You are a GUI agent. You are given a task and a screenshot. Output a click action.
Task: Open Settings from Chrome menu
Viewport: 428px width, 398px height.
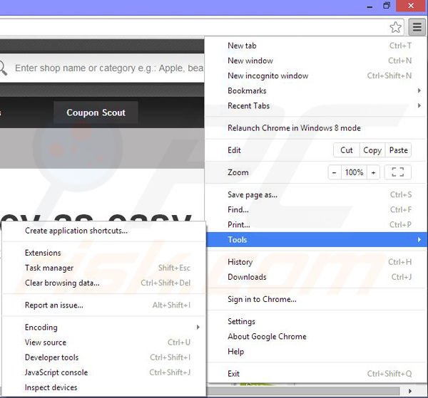pyautogui.click(x=317, y=321)
